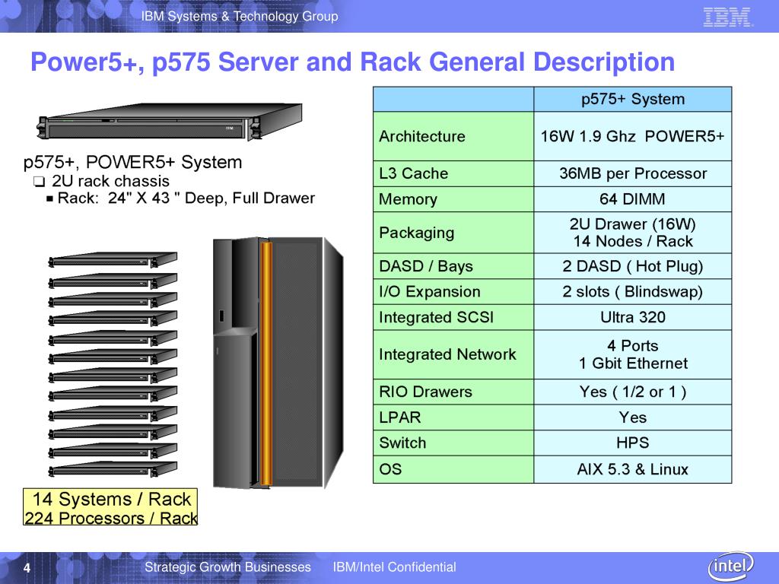Click 'IBM/Intel Confidential' footer text
This screenshot has width=779, height=584.
(x=395, y=567)
